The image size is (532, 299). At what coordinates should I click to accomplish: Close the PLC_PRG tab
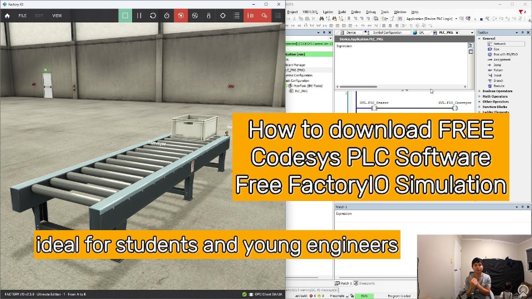point(457,32)
